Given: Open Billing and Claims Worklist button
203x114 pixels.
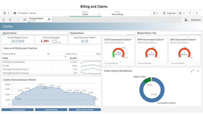Looking at the screenshot, I should (85, 110).
